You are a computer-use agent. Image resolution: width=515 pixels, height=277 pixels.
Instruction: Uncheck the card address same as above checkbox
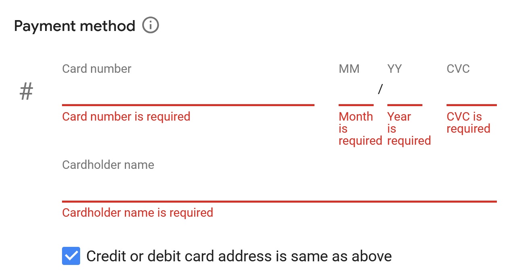pos(71,256)
